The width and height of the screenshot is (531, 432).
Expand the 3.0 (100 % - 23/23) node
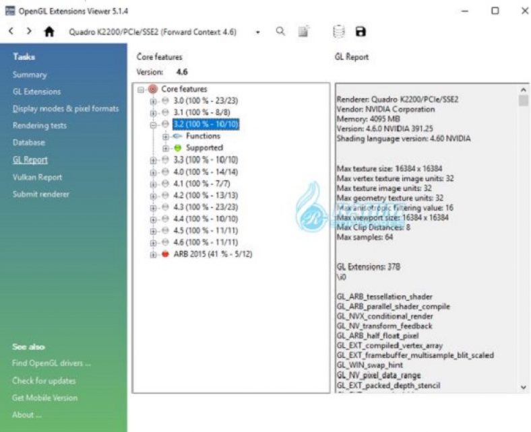(x=153, y=101)
